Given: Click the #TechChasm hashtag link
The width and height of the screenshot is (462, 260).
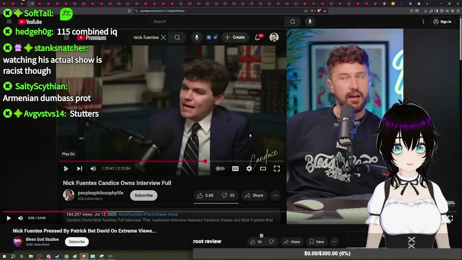Looking at the screenshot, I should click(155, 214).
